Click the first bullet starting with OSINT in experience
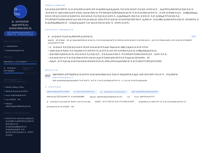Screen dimensions: 204x153 coord(103,51)
